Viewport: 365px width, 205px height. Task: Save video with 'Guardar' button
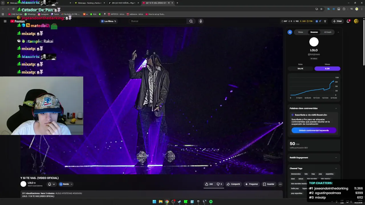269,184
